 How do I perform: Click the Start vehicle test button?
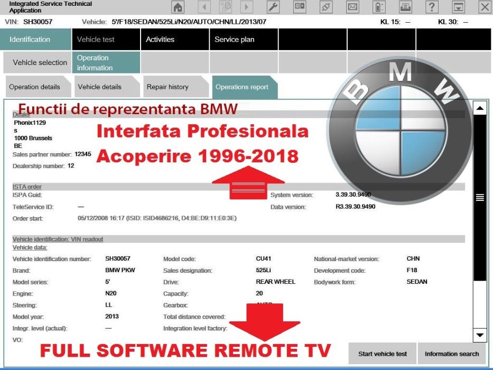click(x=383, y=354)
